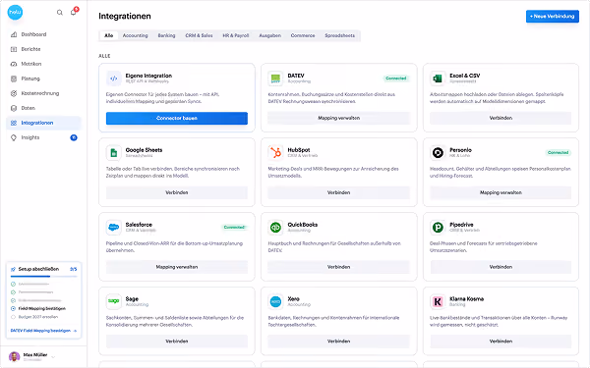Click the 3/5 setup progress counter
The image size is (590, 368).
tap(74, 269)
